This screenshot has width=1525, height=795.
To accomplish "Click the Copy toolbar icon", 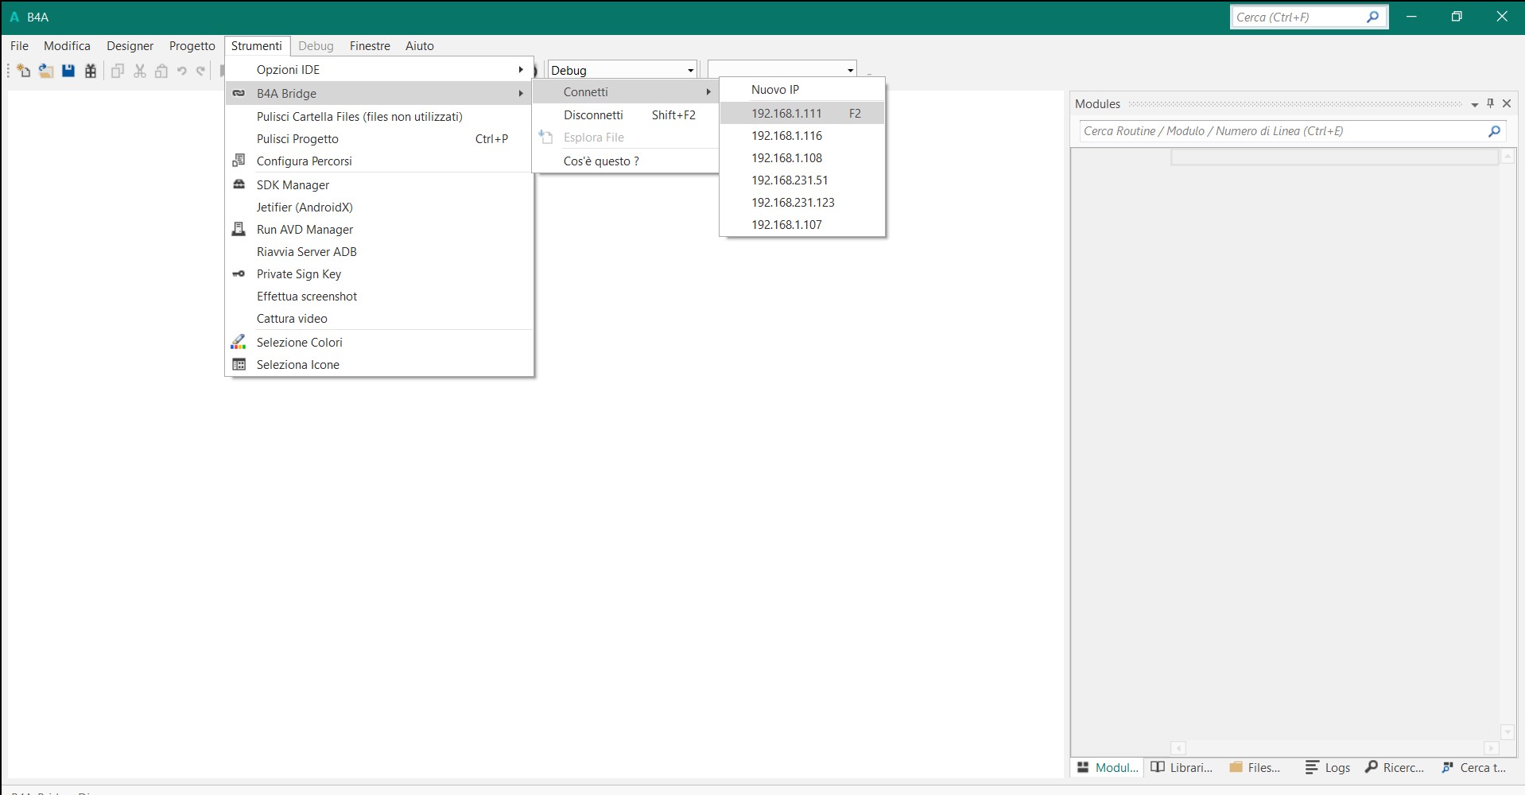I will coord(118,71).
